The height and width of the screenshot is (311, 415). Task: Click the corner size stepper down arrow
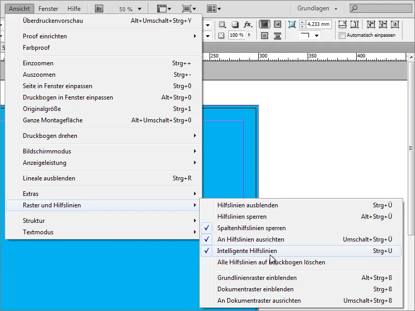(x=302, y=27)
